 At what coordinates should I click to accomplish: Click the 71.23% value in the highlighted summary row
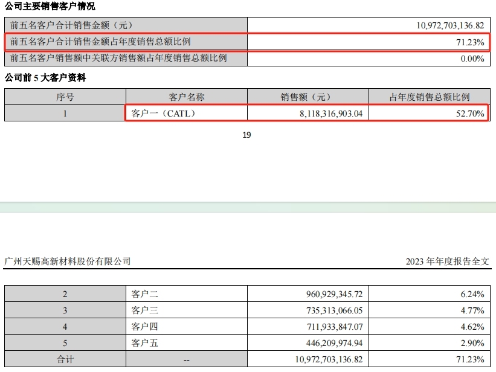(470, 42)
